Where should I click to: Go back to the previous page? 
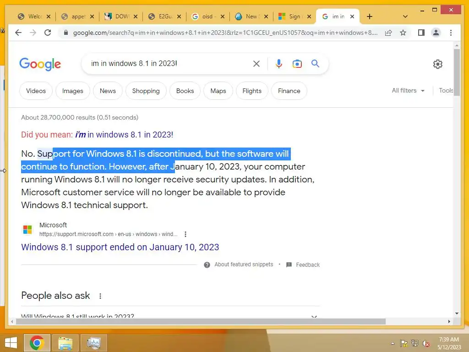click(18, 33)
